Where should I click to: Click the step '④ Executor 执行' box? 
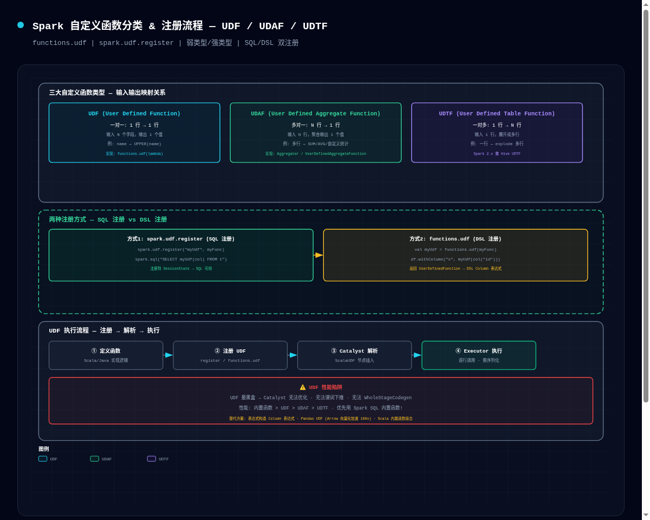point(479,355)
